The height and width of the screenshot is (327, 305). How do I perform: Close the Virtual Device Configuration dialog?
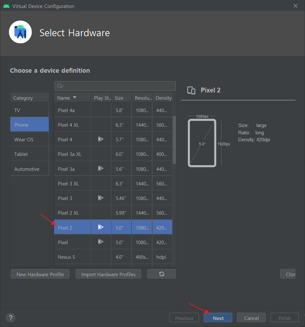[x=295, y=6]
